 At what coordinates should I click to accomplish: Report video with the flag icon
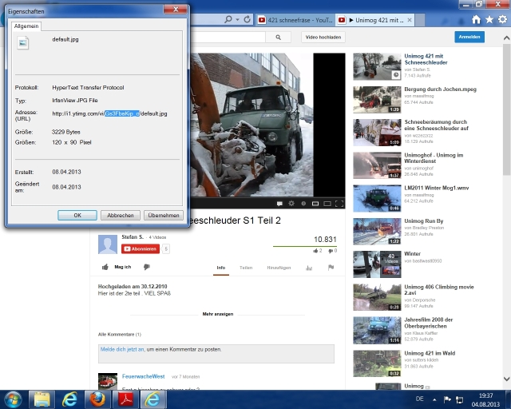pyautogui.click(x=331, y=268)
